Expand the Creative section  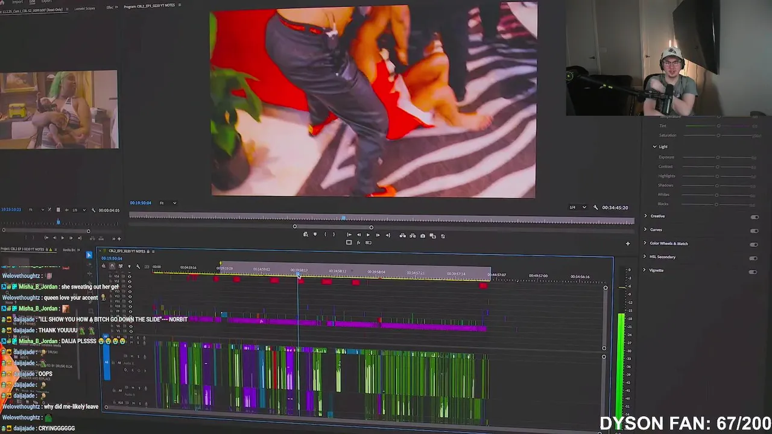click(x=645, y=216)
